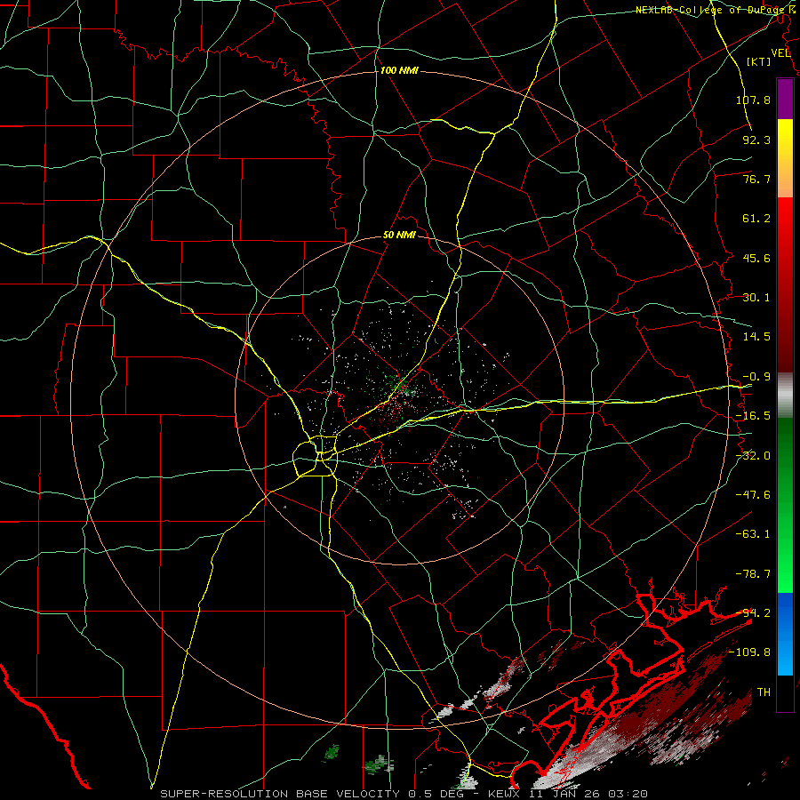The width and height of the screenshot is (800, 800).
Task: Select the 61.2 velocity scale value
Action: (756, 219)
